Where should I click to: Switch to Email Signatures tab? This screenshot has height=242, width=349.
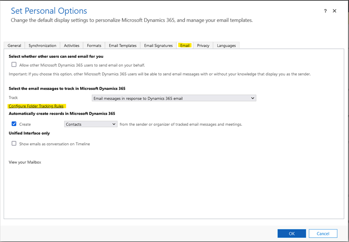click(x=158, y=46)
